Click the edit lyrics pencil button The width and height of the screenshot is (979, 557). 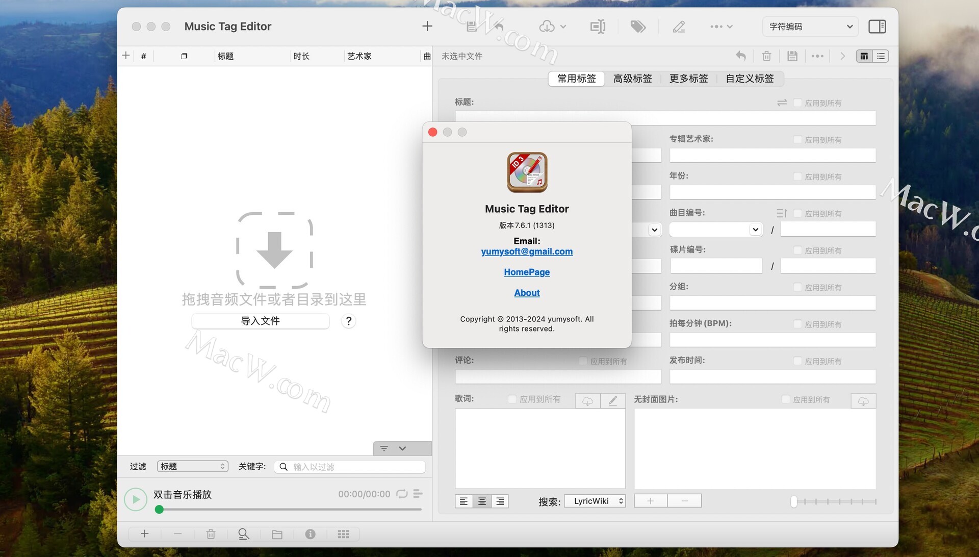[x=613, y=401]
